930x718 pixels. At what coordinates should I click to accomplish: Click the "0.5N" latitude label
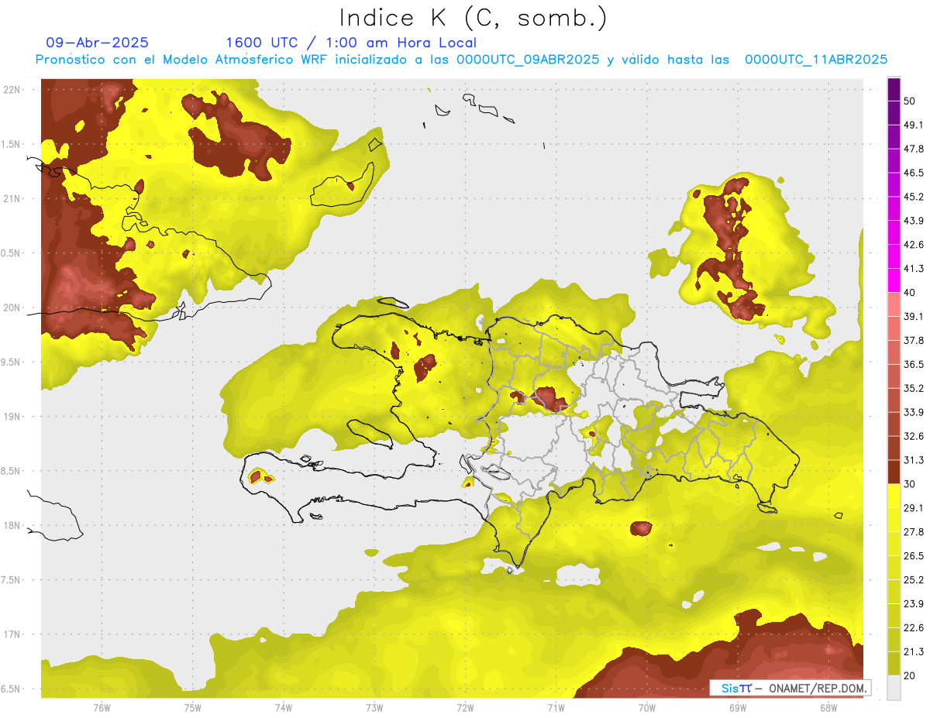[12, 253]
